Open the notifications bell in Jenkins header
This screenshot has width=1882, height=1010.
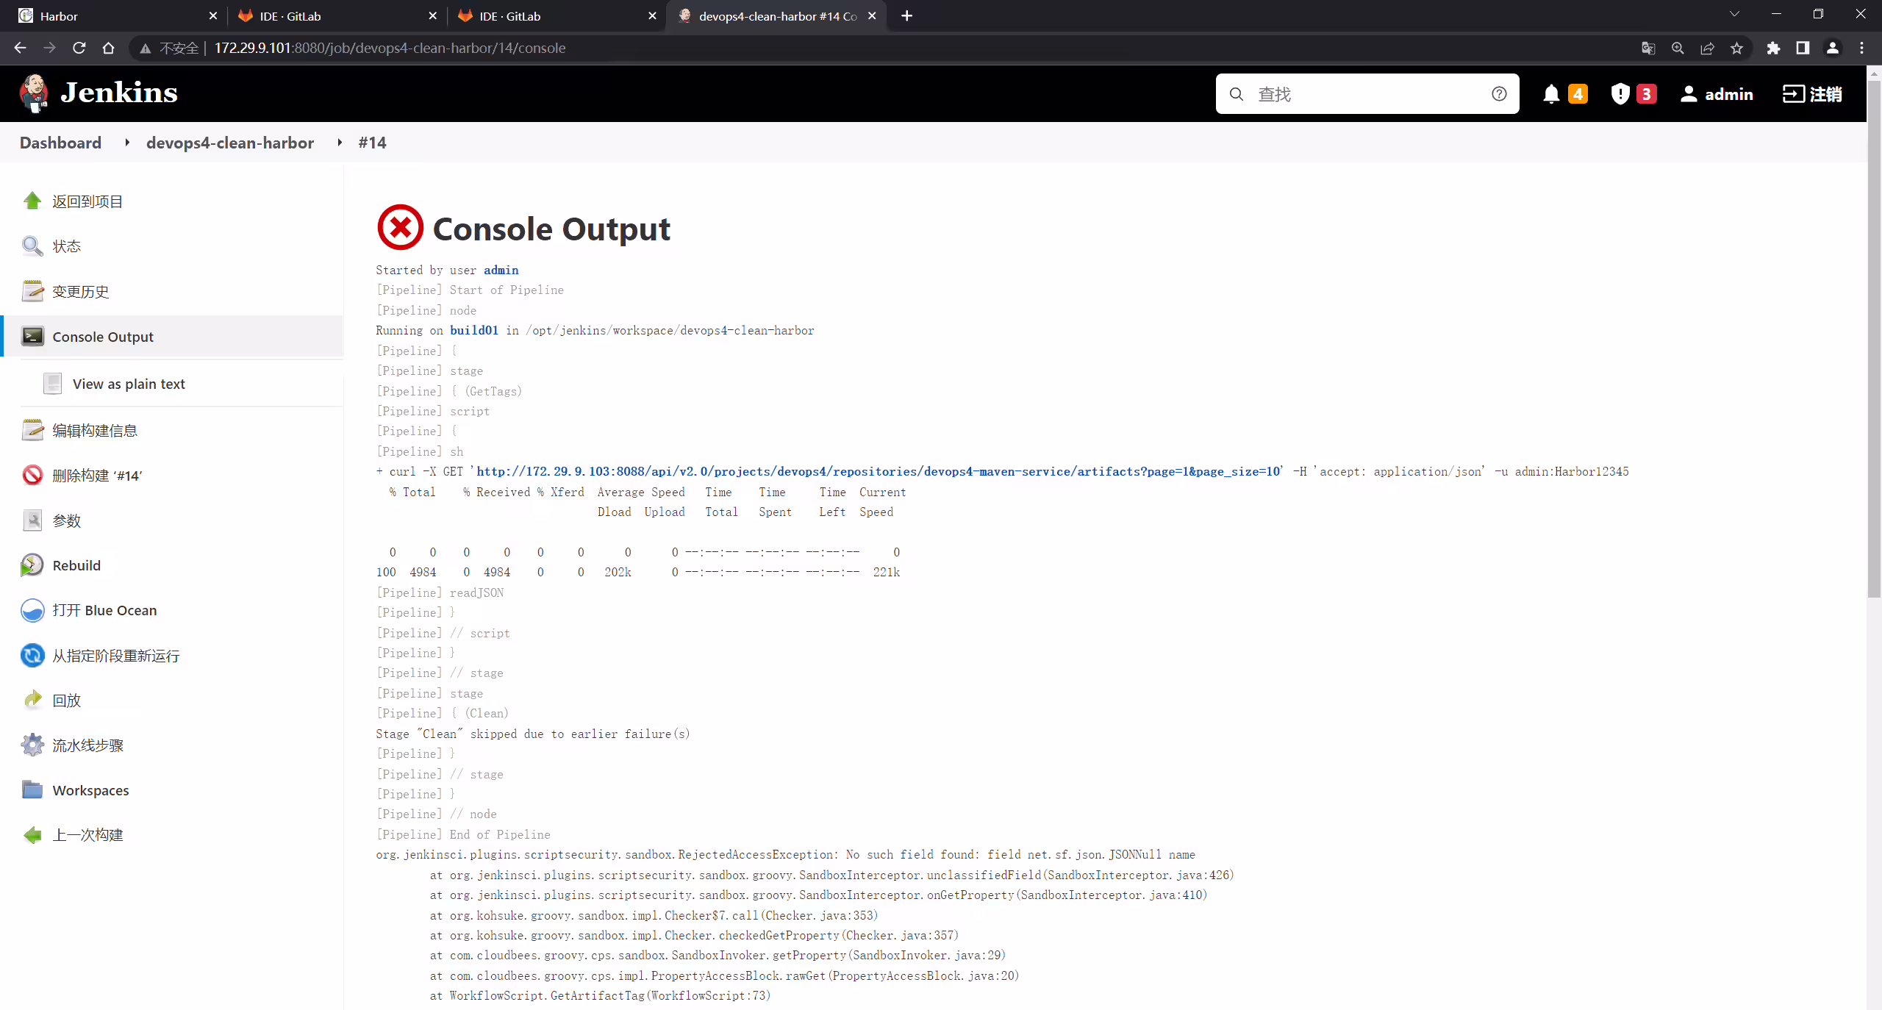pos(1551,94)
